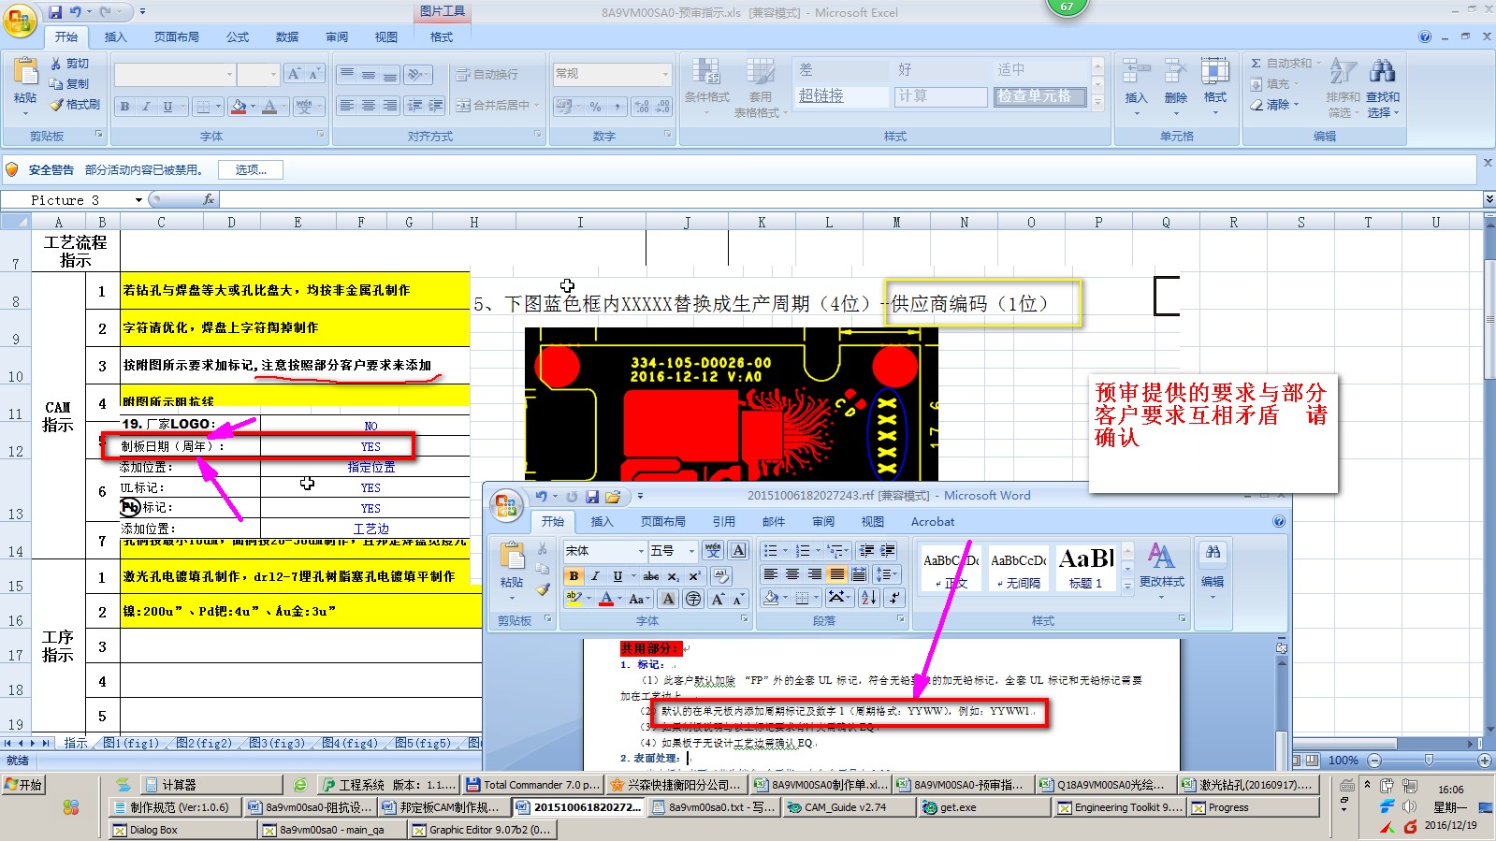Click Excel increase decimal button
The image size is (1496, 841).
642,107
